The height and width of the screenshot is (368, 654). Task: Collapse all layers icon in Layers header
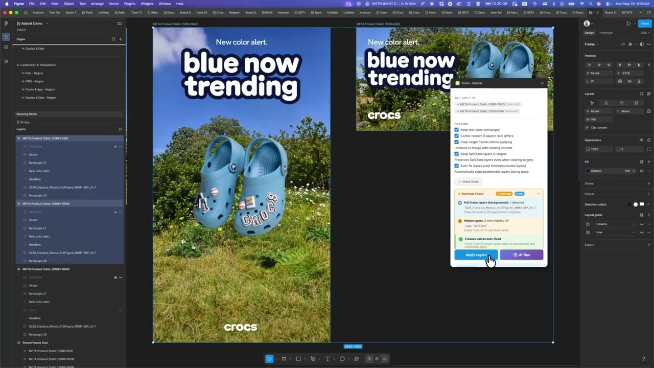121,129
